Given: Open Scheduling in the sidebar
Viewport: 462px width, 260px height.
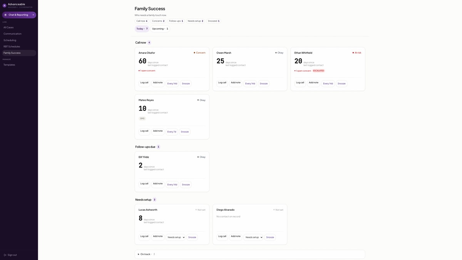Looking at the screenshot, I should click(x=10, y=40).
